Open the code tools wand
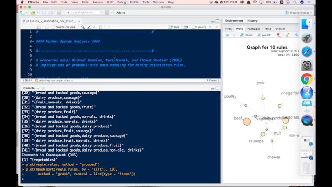The height and width of the screenshot is (187, 332). click(x=89, y=27)
